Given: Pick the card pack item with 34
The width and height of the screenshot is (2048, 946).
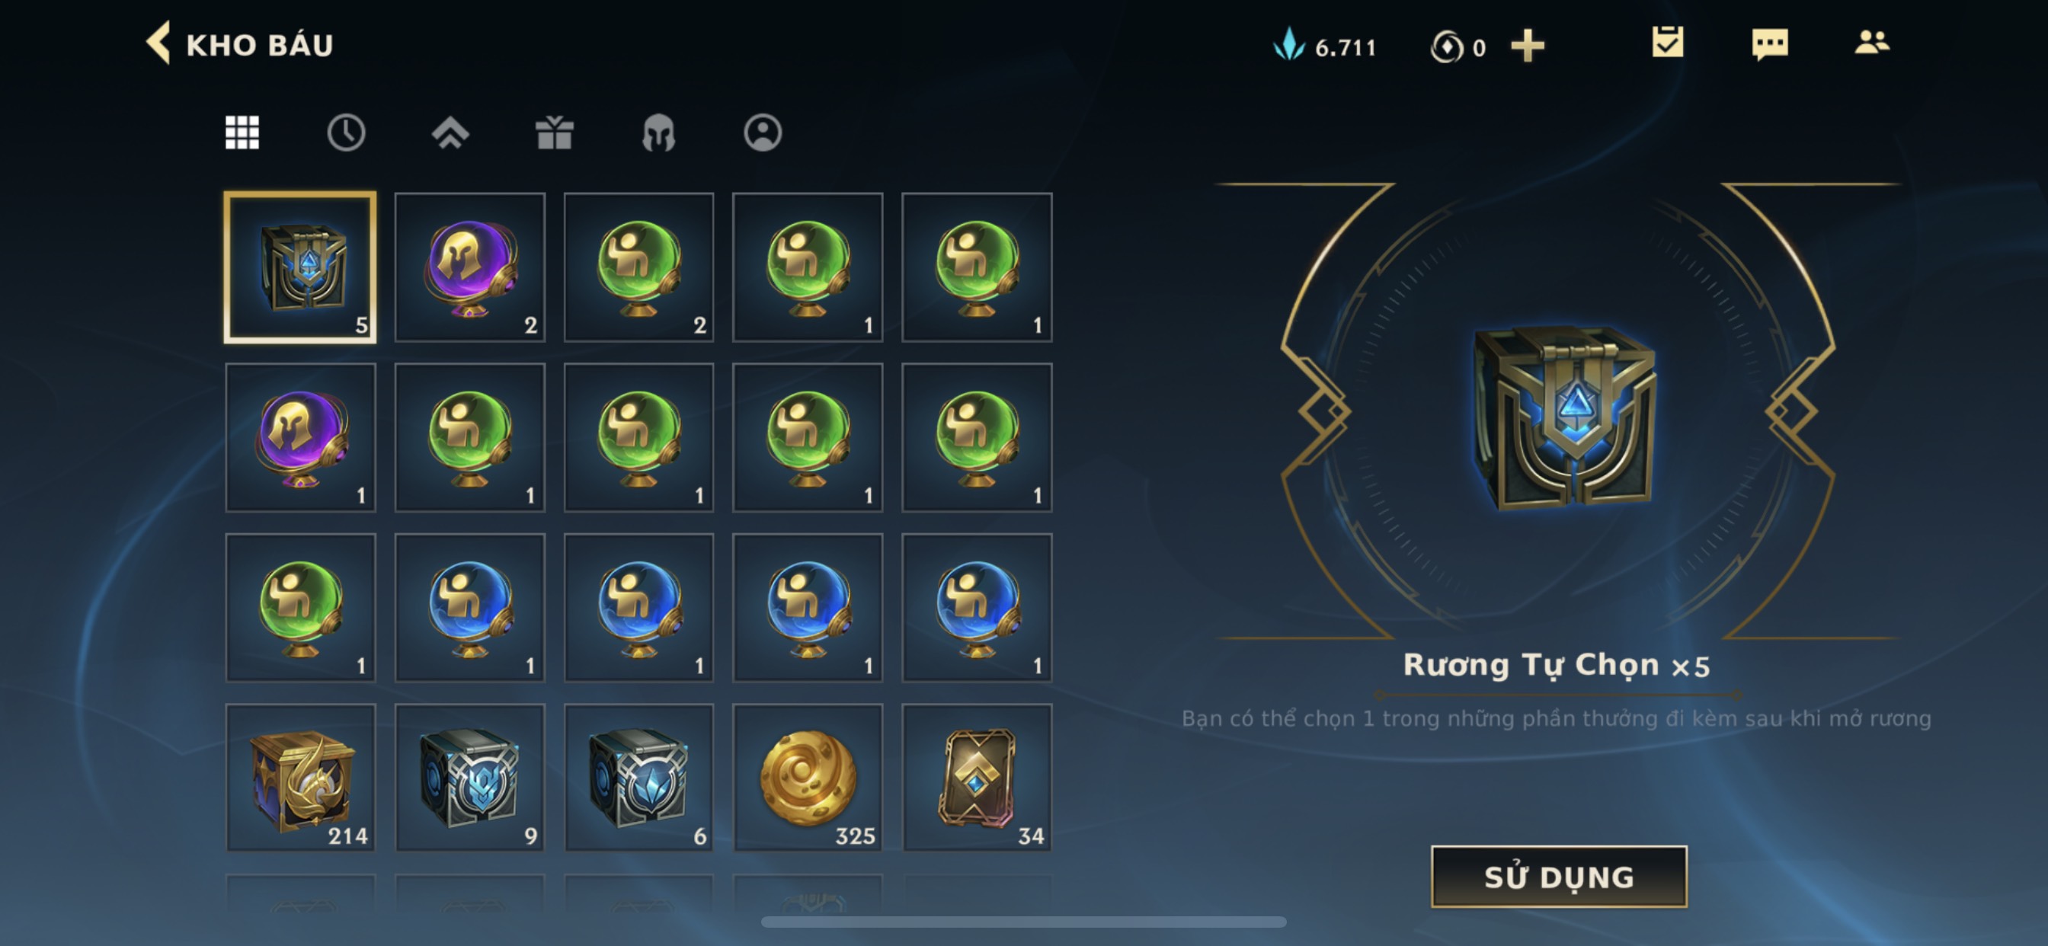Looking at the screenshot, I should tap(977, 778).
